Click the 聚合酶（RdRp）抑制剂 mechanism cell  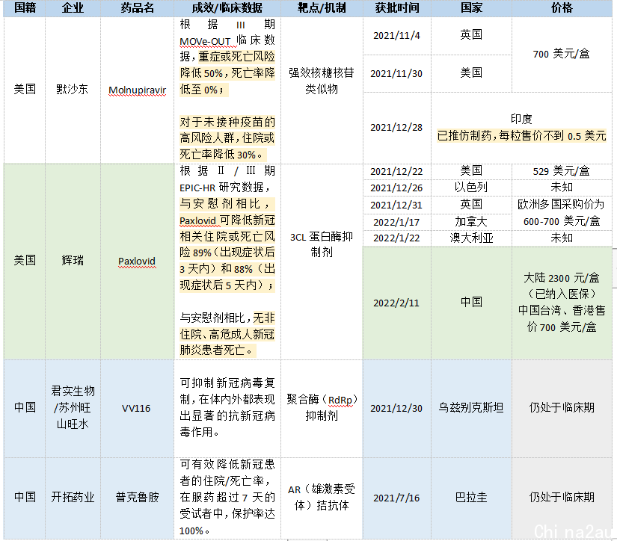(x=322, y=408)
